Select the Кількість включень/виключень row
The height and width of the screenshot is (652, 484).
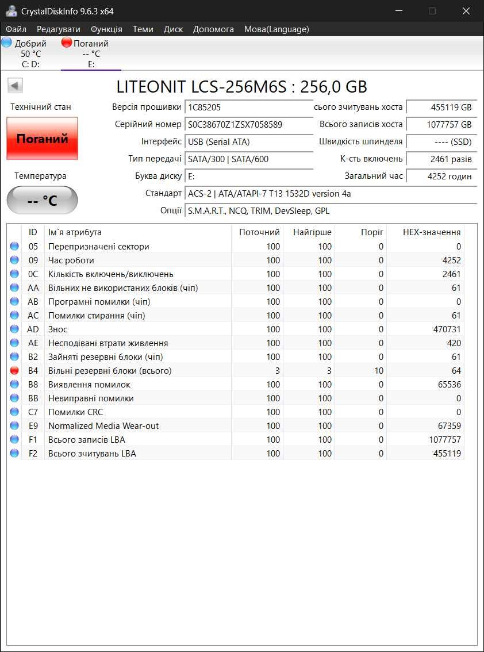point(236,274)
